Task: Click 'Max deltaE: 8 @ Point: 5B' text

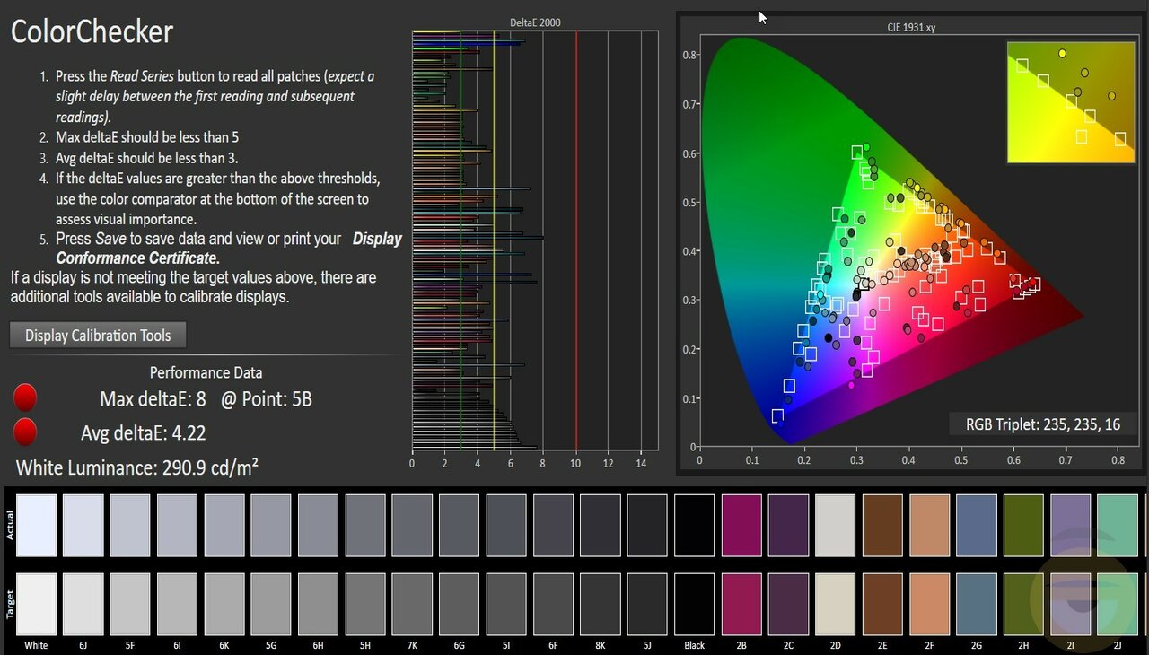Action: point(206,399)
